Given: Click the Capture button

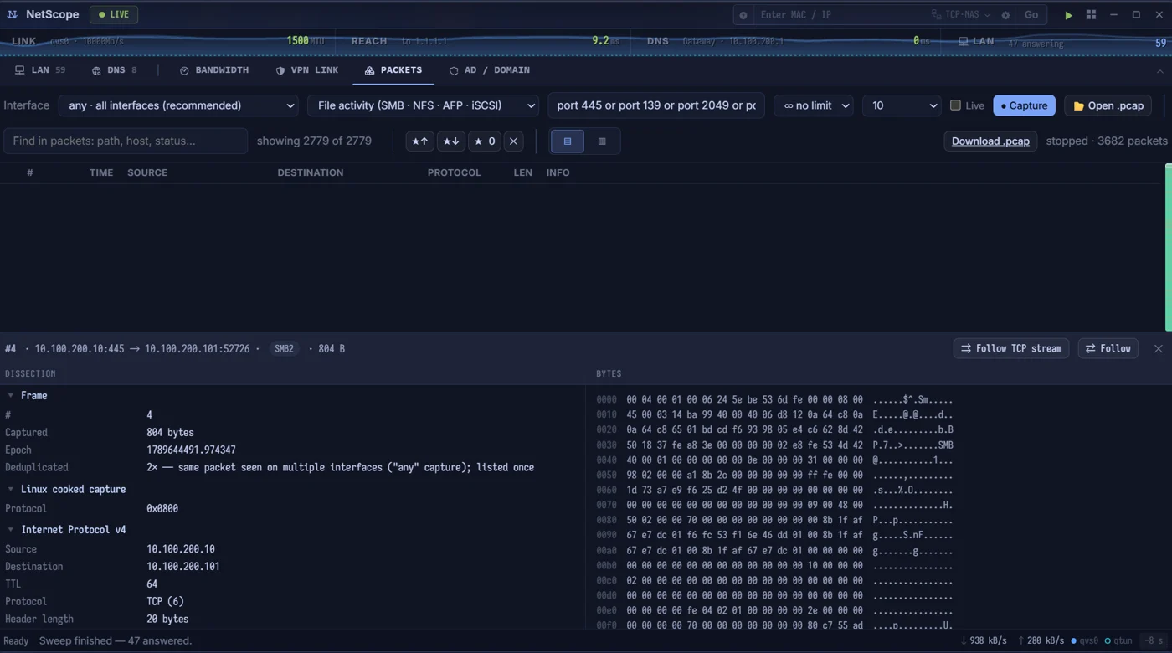Looking at the screenshot, I should pos(1024,105).
